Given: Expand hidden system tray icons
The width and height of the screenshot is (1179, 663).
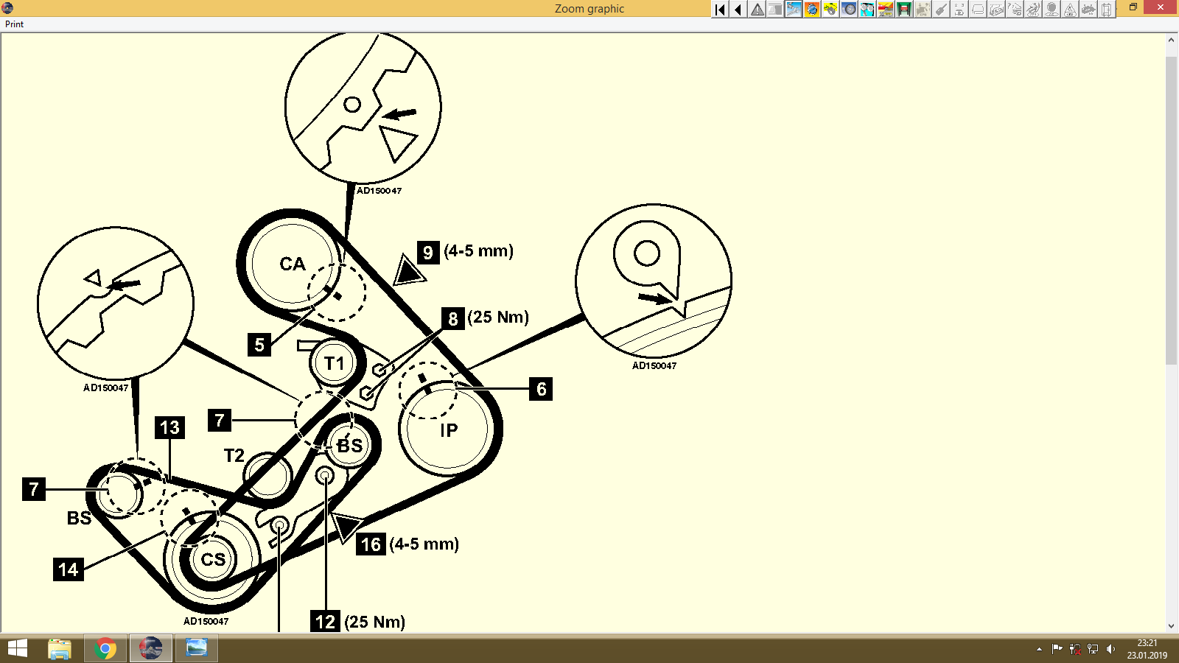Looking at the screenshot, I should 1040,649.
